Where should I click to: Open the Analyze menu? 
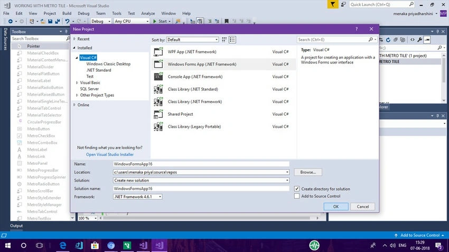pos(148,13)
